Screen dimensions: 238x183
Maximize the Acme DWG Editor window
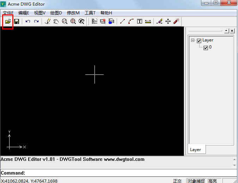(x=216, y=2)
